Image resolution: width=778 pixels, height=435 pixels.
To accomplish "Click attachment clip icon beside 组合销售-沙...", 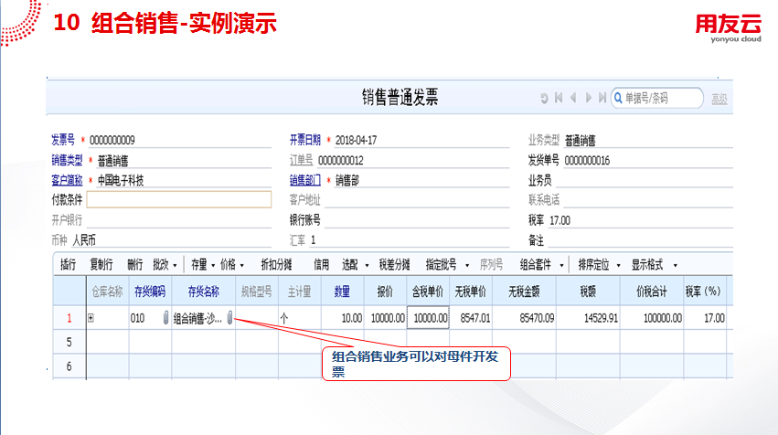I will 229,317.
